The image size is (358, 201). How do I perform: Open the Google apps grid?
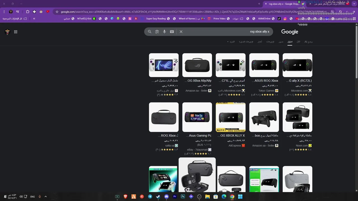tap(16, 32)
